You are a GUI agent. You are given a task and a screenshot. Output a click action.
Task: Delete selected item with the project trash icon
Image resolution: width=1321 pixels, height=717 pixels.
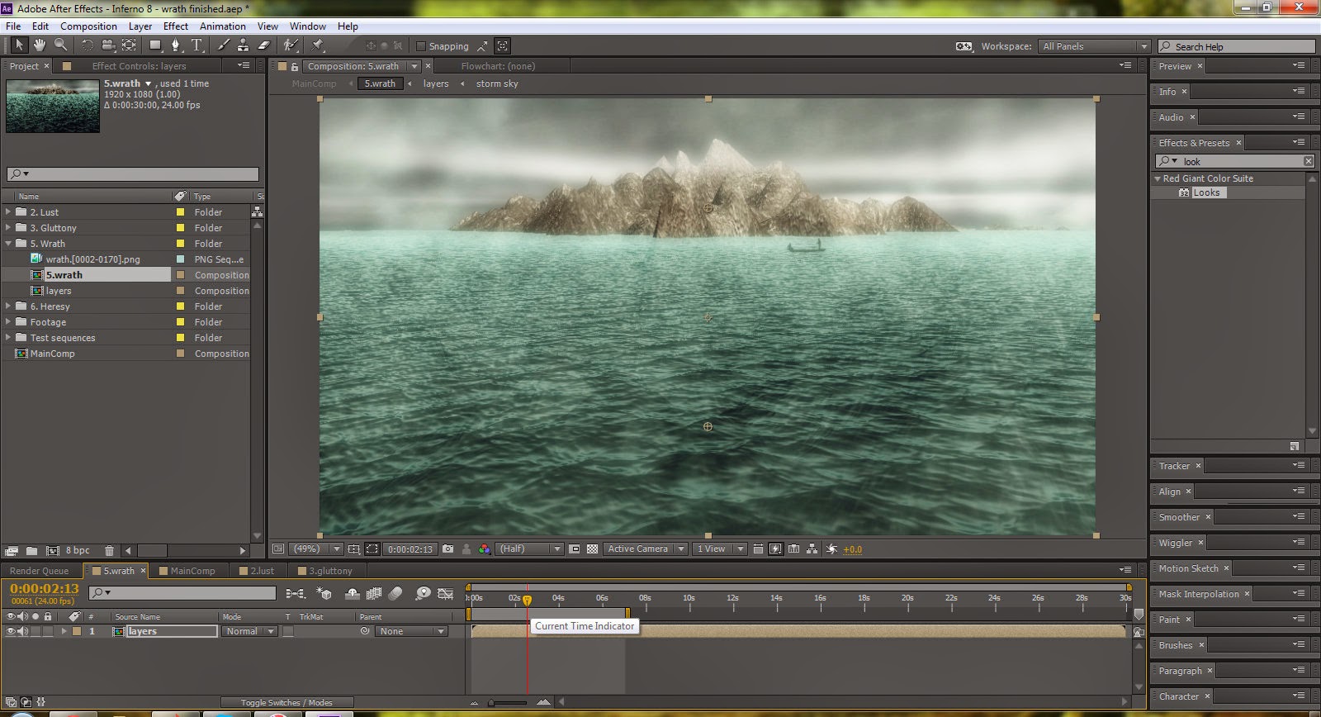point(109,550)
